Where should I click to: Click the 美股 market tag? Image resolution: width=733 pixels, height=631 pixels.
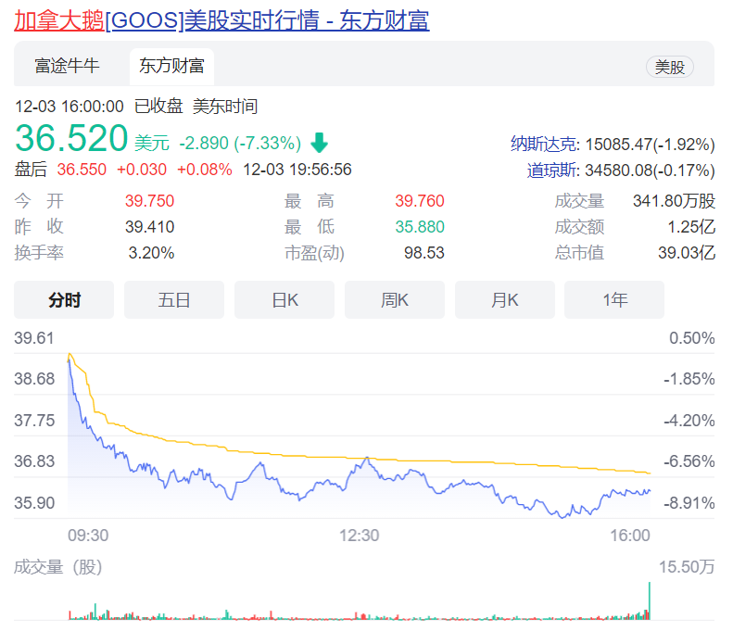tap(669, 67)
